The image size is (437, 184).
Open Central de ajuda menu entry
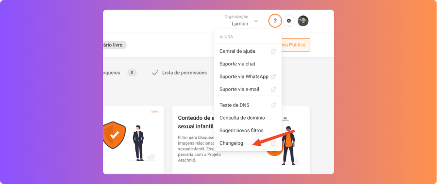248,51
